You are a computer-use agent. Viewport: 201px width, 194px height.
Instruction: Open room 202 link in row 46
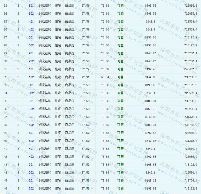click(x=31, y=189)
